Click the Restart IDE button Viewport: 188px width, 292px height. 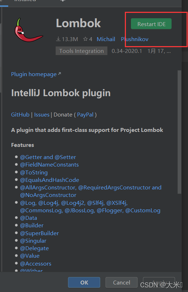click(151, 24)
